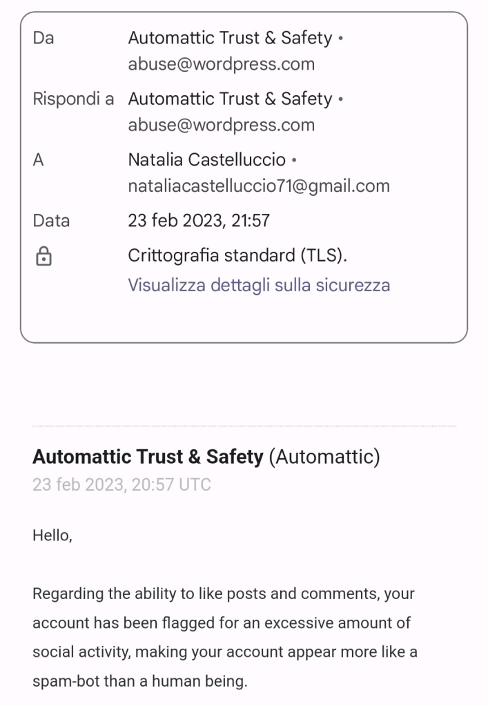Click the Data field label
Screen dimensions: 488x706
(51, 221)
